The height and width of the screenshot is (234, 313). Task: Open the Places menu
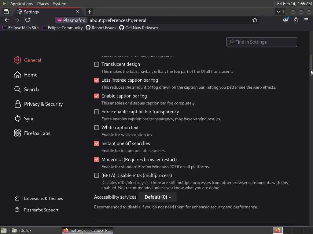coord(43,4)
